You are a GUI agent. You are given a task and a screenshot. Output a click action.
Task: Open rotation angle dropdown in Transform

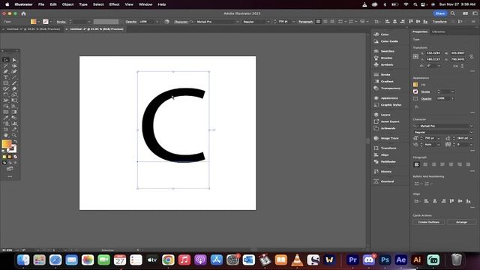(x=439, y=66)
